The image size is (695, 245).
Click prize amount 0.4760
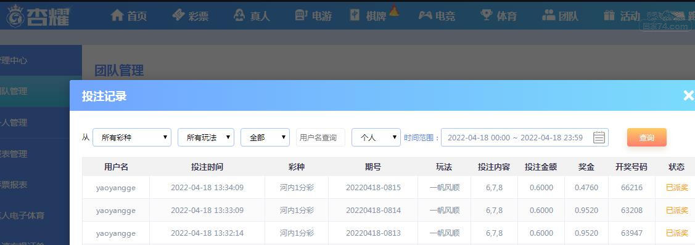pyautogui.click(x=586, y=188)
